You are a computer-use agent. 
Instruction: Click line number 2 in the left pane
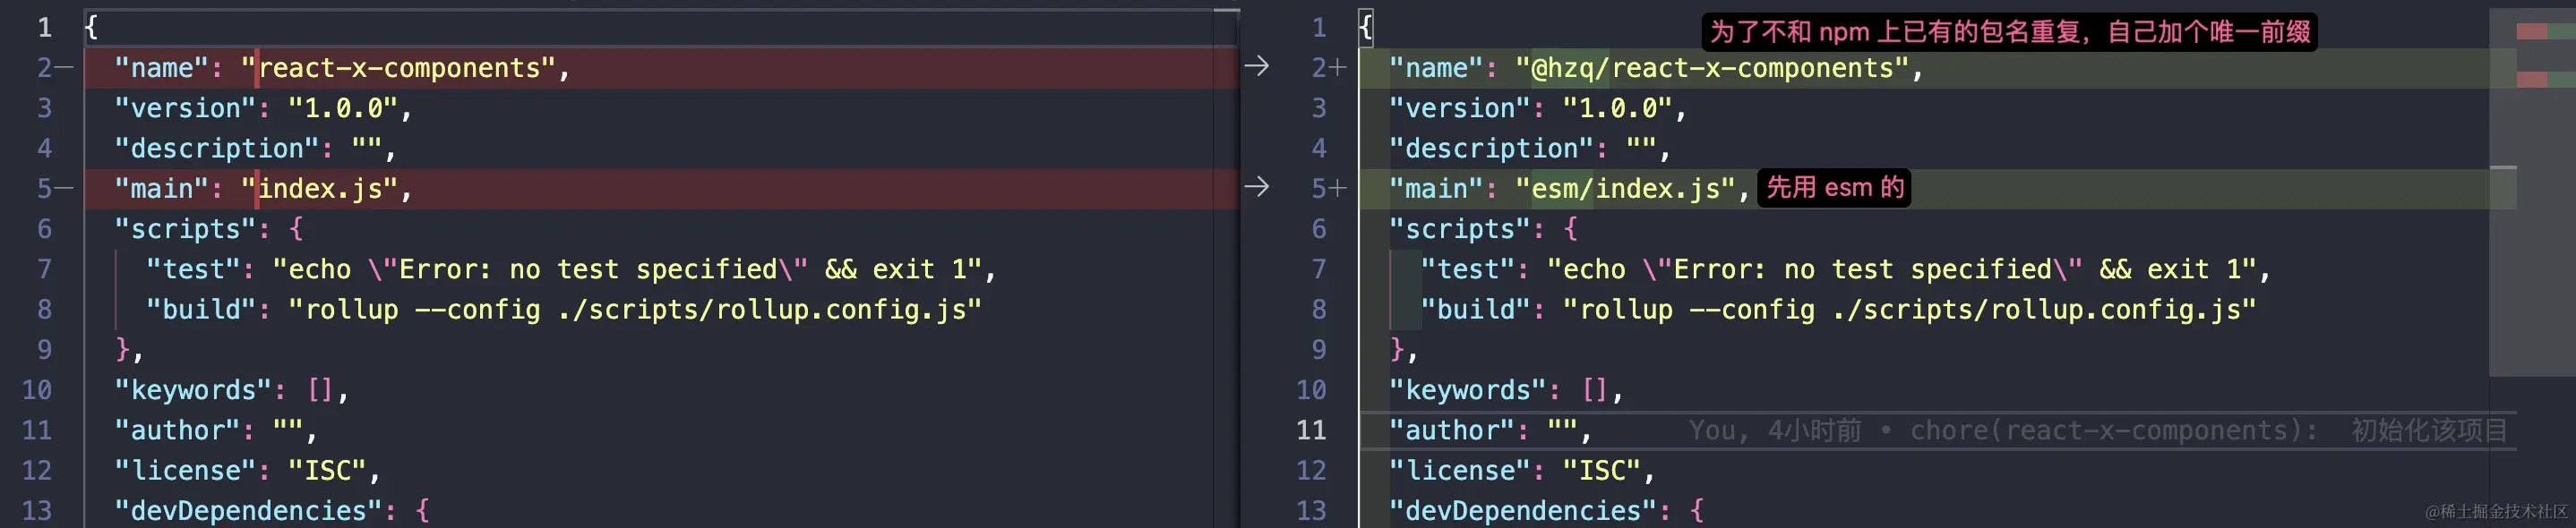[x=45, y=68]
